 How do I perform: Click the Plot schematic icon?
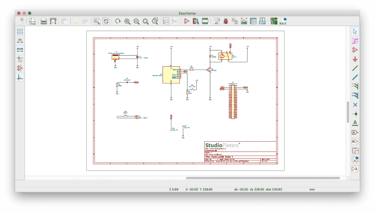click(53, 21)
